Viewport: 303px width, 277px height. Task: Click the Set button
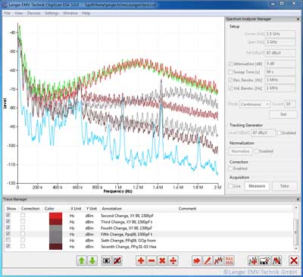[x=283, y=114]
